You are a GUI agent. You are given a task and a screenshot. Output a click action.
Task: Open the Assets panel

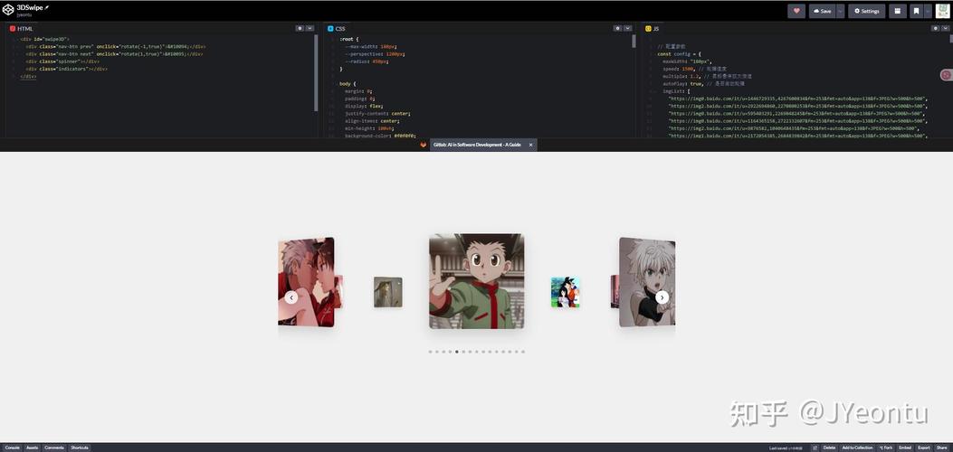pyautogui.click(x=33, y=447)
